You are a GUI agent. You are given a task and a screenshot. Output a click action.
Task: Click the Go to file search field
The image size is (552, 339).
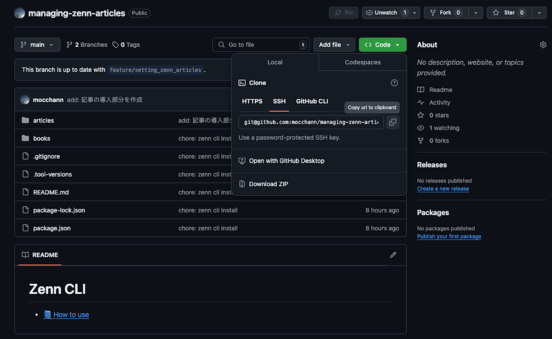(x=261, y=45)
